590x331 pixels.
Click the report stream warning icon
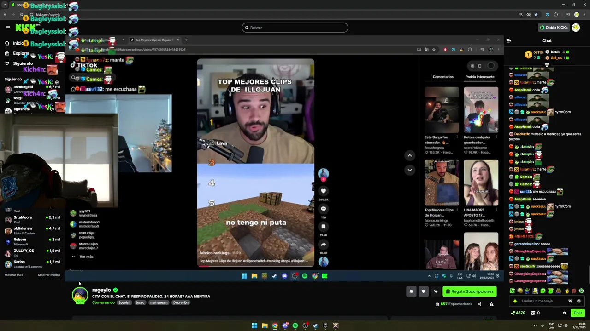click(x=491, y=304)
